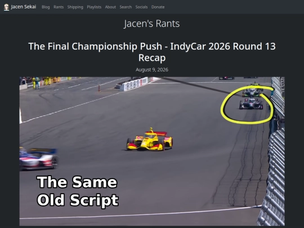Open the Shipping nav link

pos(75,7)
